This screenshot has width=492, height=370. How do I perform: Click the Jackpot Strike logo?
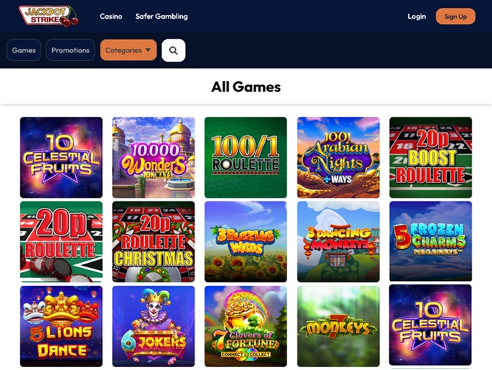point(48,16)
